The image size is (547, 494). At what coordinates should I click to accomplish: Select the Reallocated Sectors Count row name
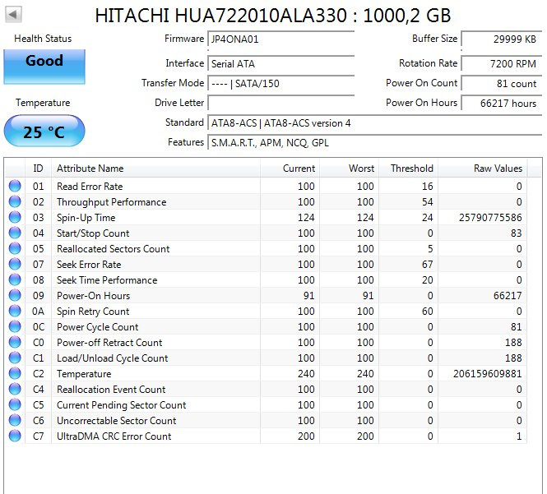point(113,248)
